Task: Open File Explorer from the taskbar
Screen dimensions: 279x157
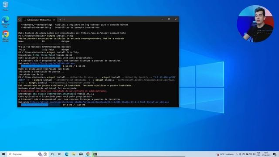Action: tap(74, 154)
